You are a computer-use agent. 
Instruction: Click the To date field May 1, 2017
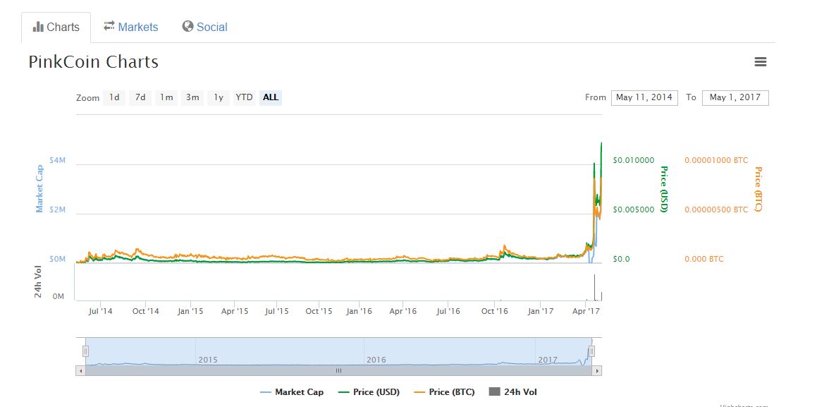tap(735, 97)
